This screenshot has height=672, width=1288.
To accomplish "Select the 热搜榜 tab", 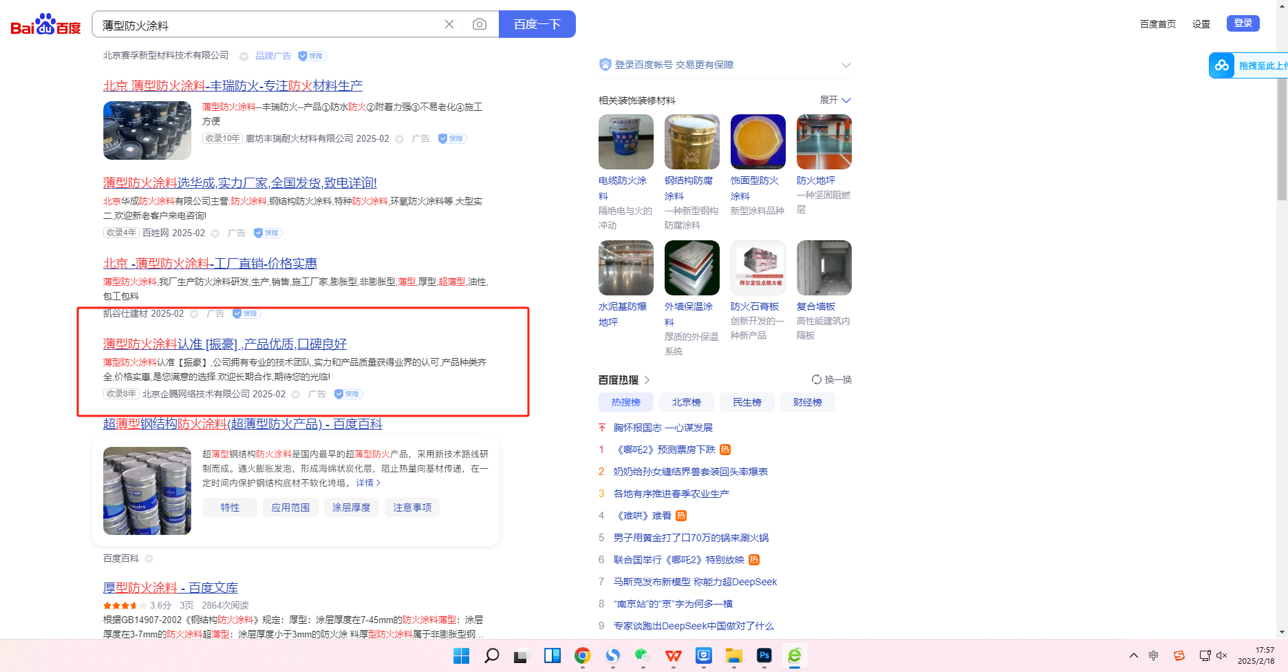I will tap(626, 402).
